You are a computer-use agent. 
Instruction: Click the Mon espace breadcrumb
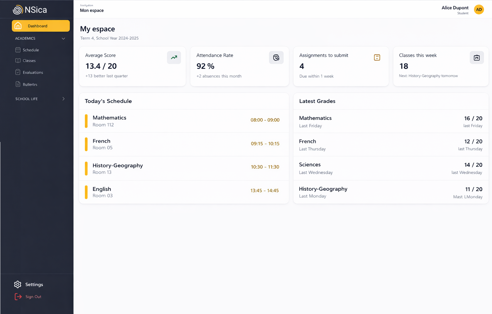91,10
